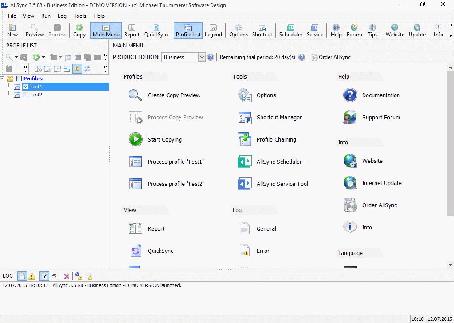Collapse the Profiles tree node
Viewport: 454px width, 323px height.
[4, 78]
